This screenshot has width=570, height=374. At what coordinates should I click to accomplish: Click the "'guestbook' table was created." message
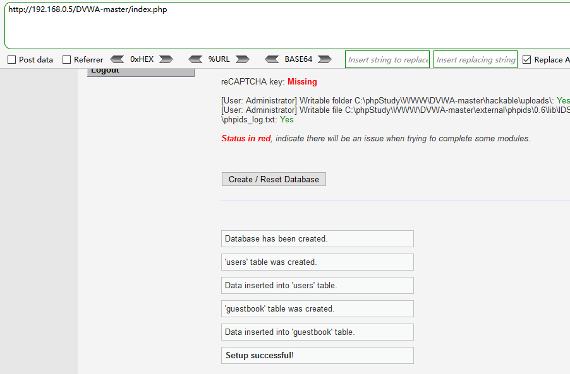click(x=317, y=308)
